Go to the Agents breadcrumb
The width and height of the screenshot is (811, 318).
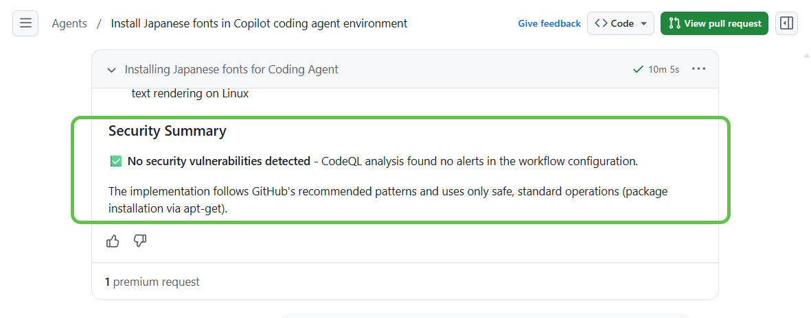click(x=69, y=23)
